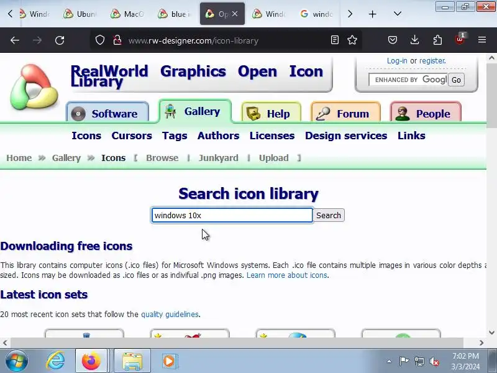Click the uBlock Origin extension icon

(460, 39)
